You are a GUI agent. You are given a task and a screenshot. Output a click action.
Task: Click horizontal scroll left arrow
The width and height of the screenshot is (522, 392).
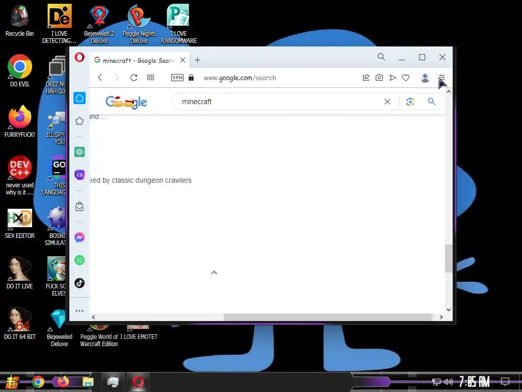click(94, 317)
